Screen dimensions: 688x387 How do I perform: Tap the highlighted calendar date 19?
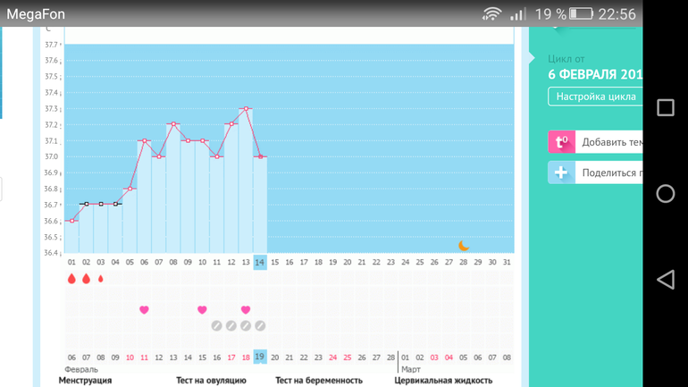260,357
